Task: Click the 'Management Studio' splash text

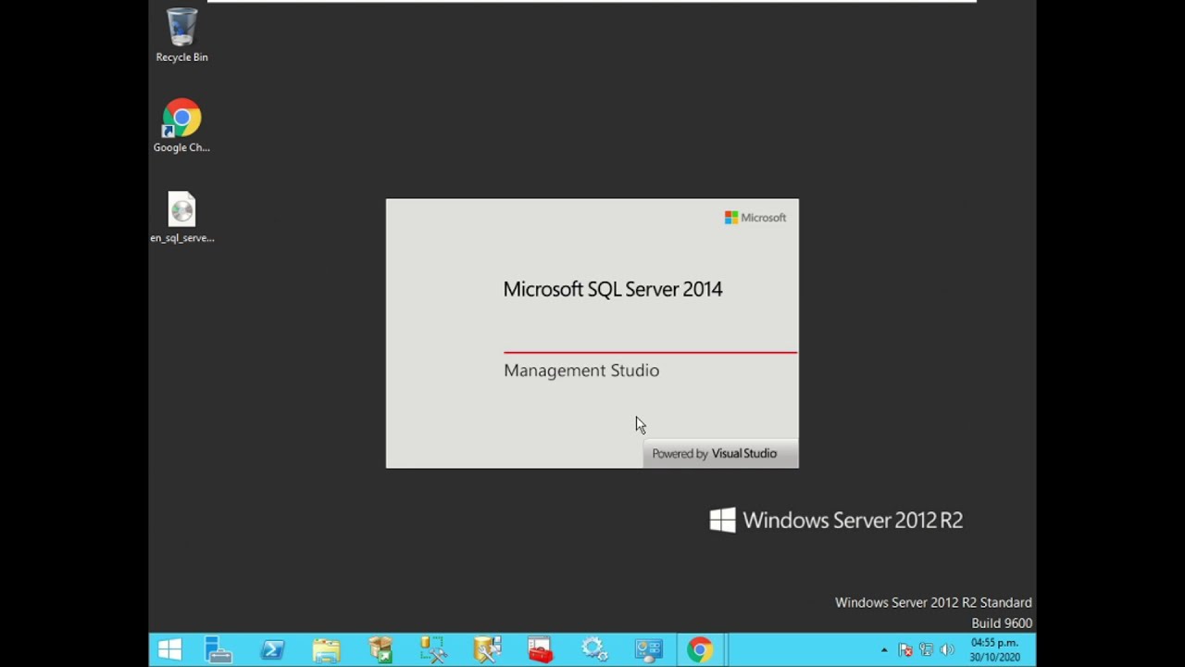Action: click(581, 371)
